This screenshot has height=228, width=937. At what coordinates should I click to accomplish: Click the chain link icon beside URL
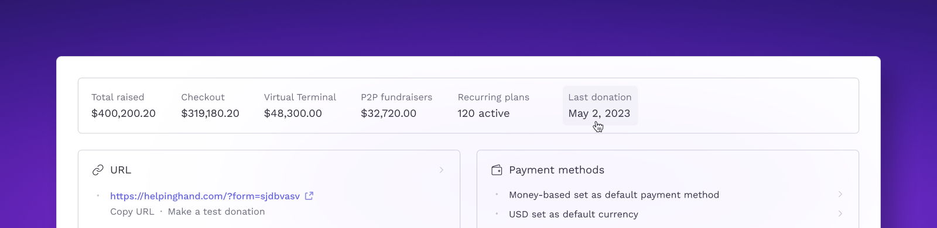pos(98,170)
